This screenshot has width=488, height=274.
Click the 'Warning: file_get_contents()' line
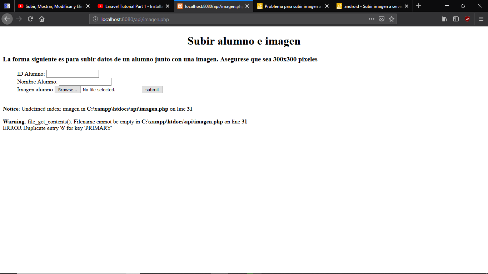pos(125,122)
